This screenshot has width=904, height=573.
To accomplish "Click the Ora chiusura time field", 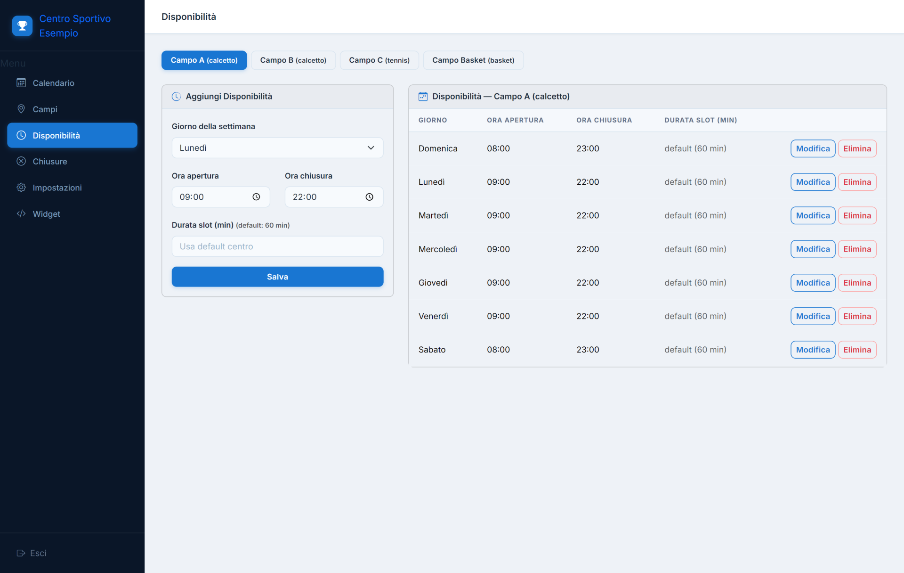I will click(x=334, y=197).
